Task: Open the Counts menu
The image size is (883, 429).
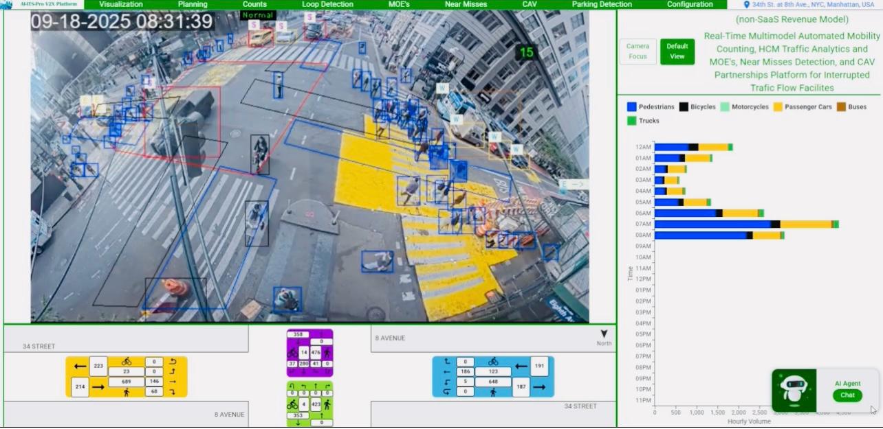Action: (x=254, y=4)
